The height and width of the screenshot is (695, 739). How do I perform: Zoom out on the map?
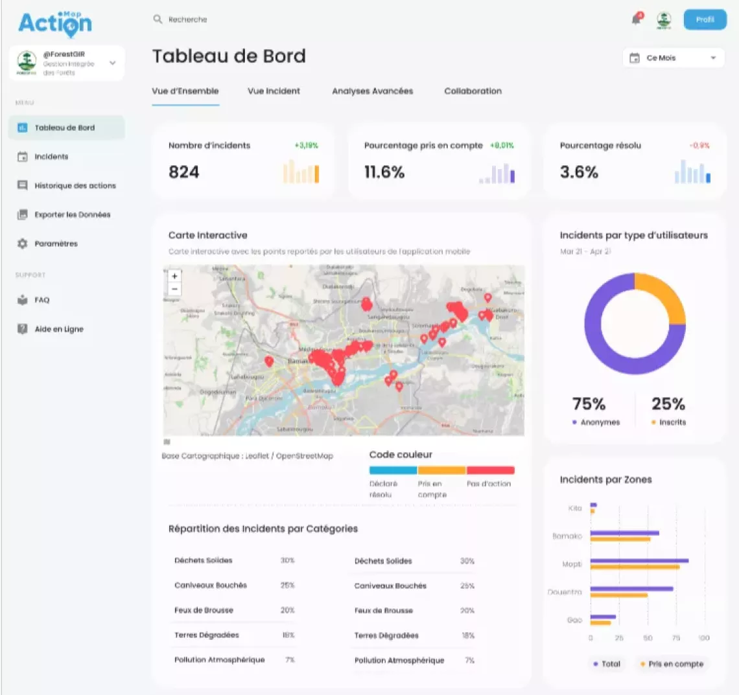[x=175, y=289]
